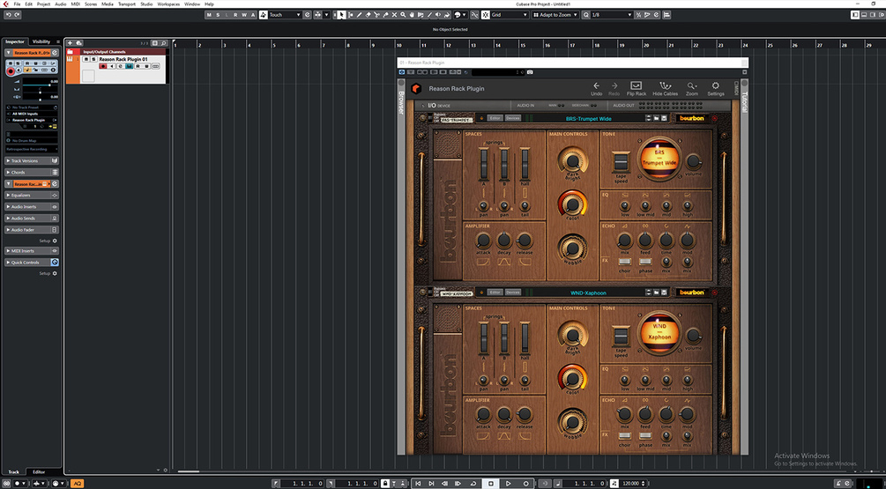Click Flip Rack in Reason Rack Plugin
Screen dimensions: 886x489
pyautogui.click(x=637, y=89)
